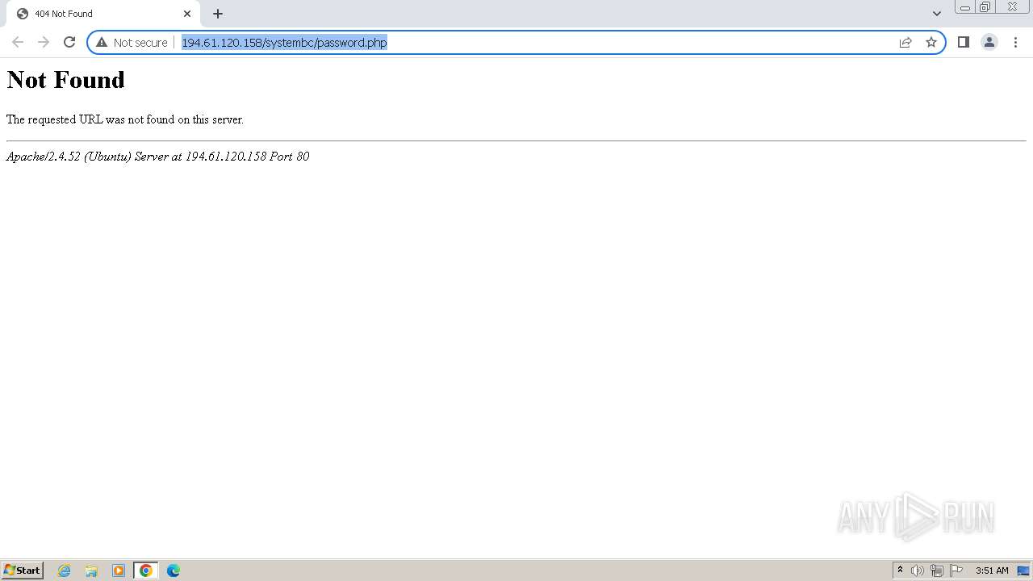Image resolution: width=1033 pixels, height=581 pixels.
Task: Select the address bar URL text
Action: pyautogui.click(x=284, y=42)
